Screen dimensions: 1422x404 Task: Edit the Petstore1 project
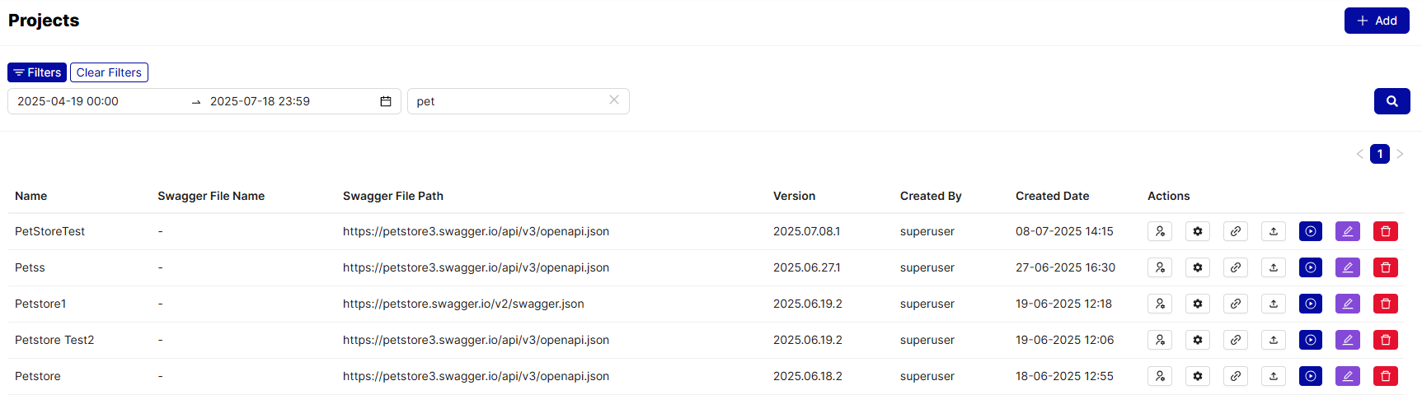1347,304
